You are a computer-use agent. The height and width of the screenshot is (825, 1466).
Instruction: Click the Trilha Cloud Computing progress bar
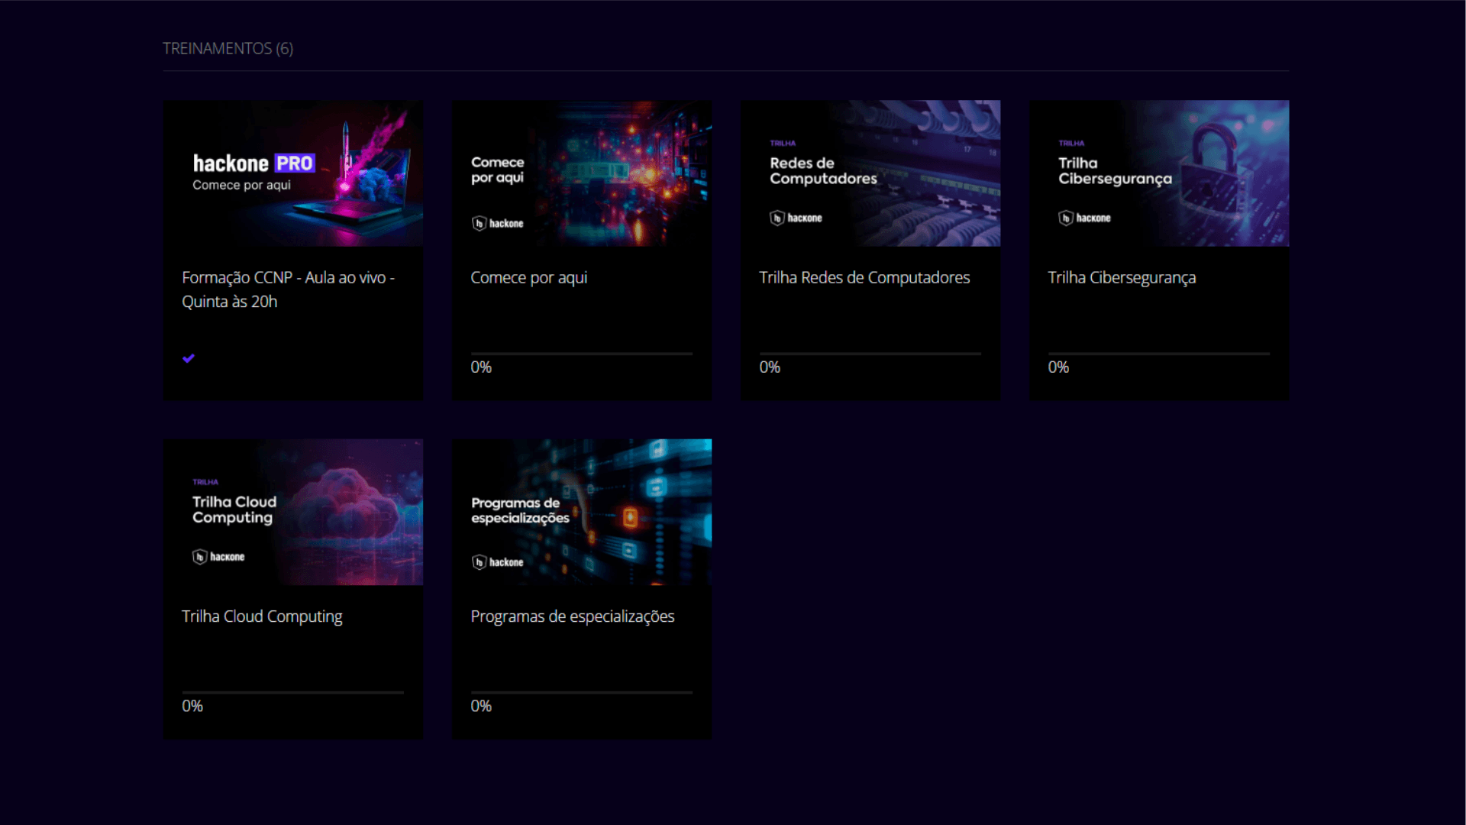click(x=293, y=693)
